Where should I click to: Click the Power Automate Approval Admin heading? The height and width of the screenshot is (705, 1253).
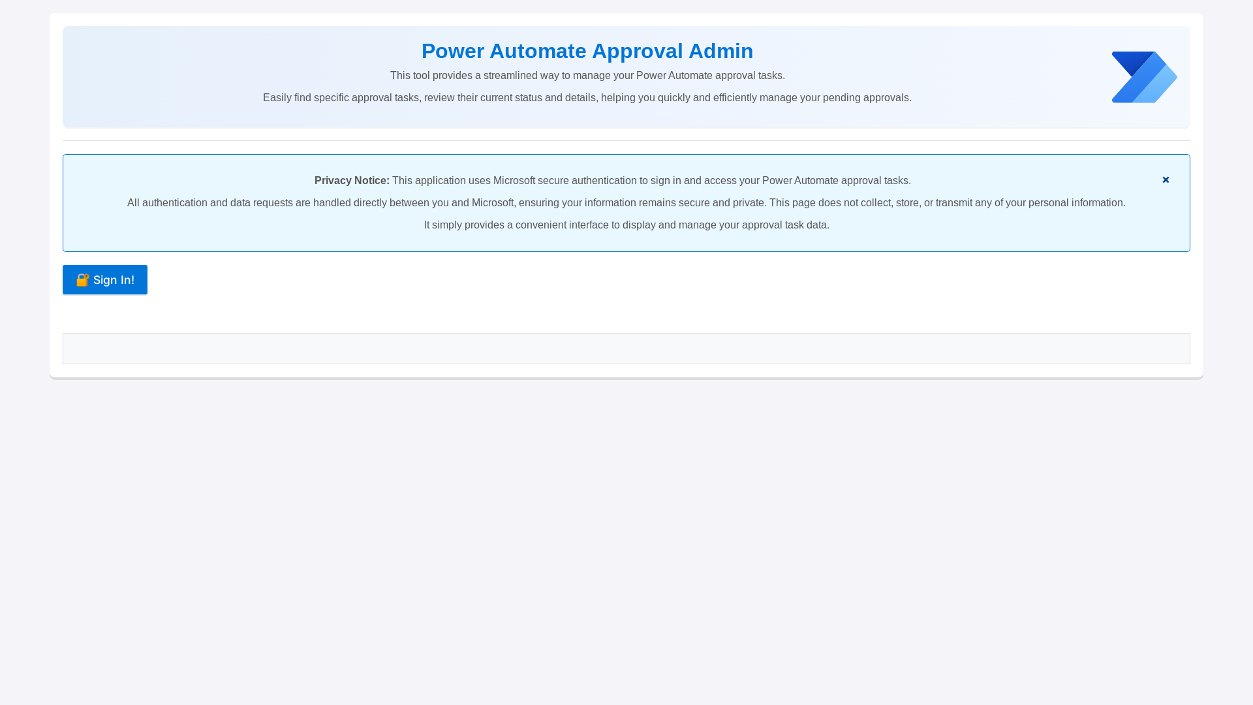pyautogui.click(x=587, y=51)
